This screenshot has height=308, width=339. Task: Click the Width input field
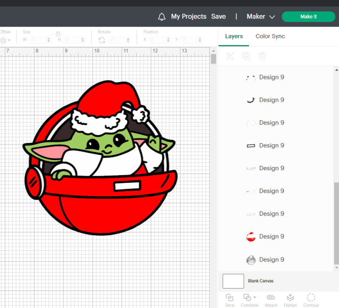tap(38, 40)
